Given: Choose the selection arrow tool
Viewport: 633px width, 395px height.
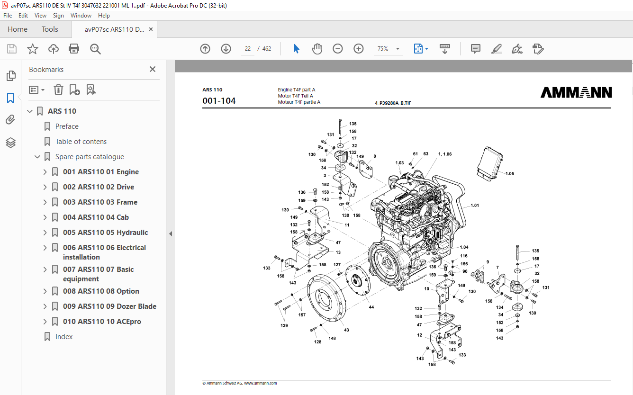Looking at the screenshot, I should [297, 49].
